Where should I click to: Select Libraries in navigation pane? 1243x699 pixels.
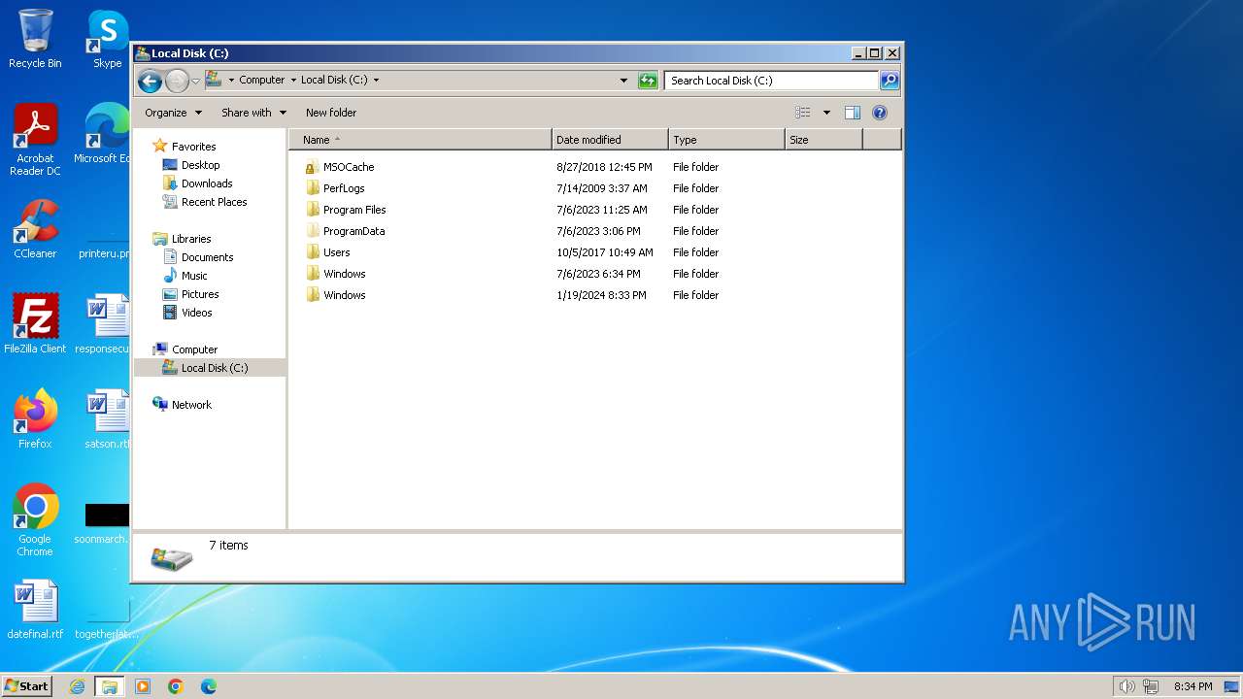tap(191, 239)
